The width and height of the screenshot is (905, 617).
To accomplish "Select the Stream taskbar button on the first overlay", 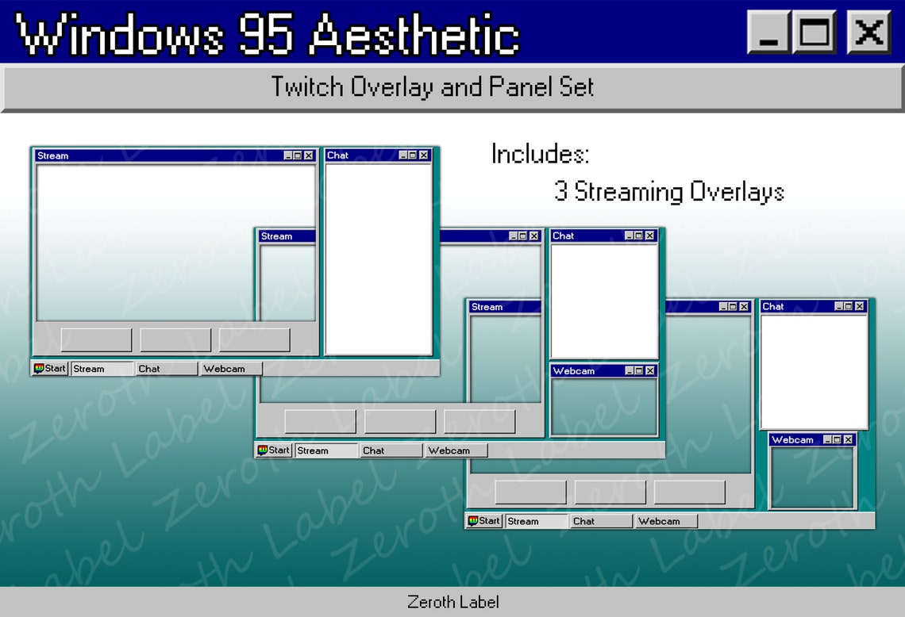I will 102,368.
